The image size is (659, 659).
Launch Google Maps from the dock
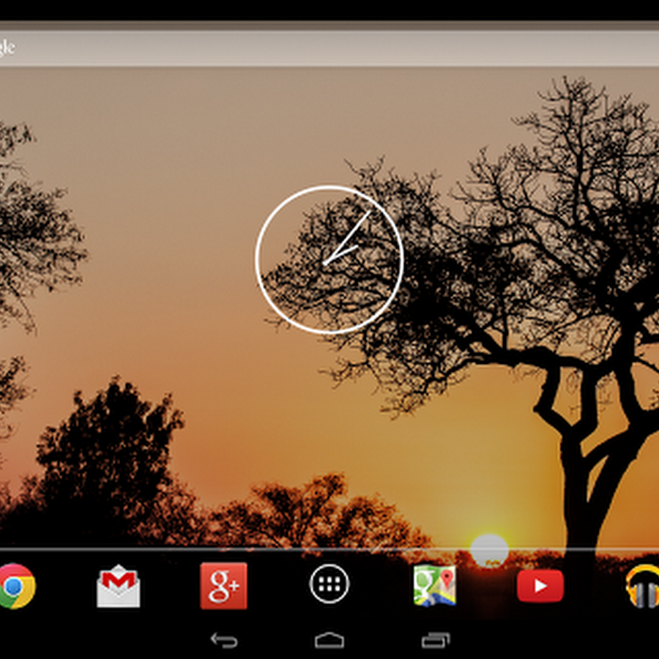[434, 586]
